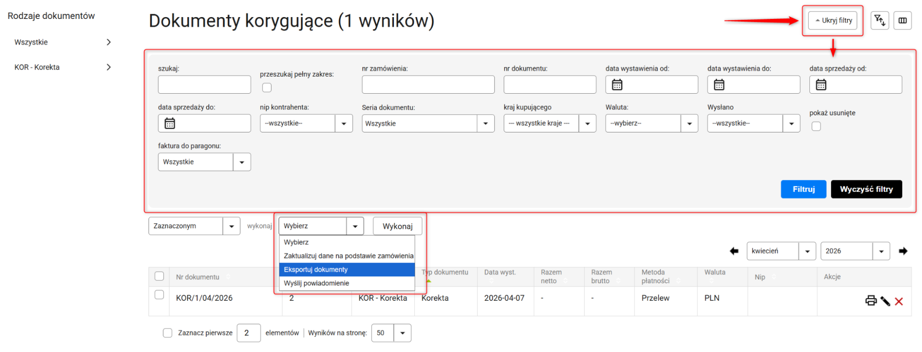Click the blue Filtruj button

pyautogui.click(x=803, y=189)
